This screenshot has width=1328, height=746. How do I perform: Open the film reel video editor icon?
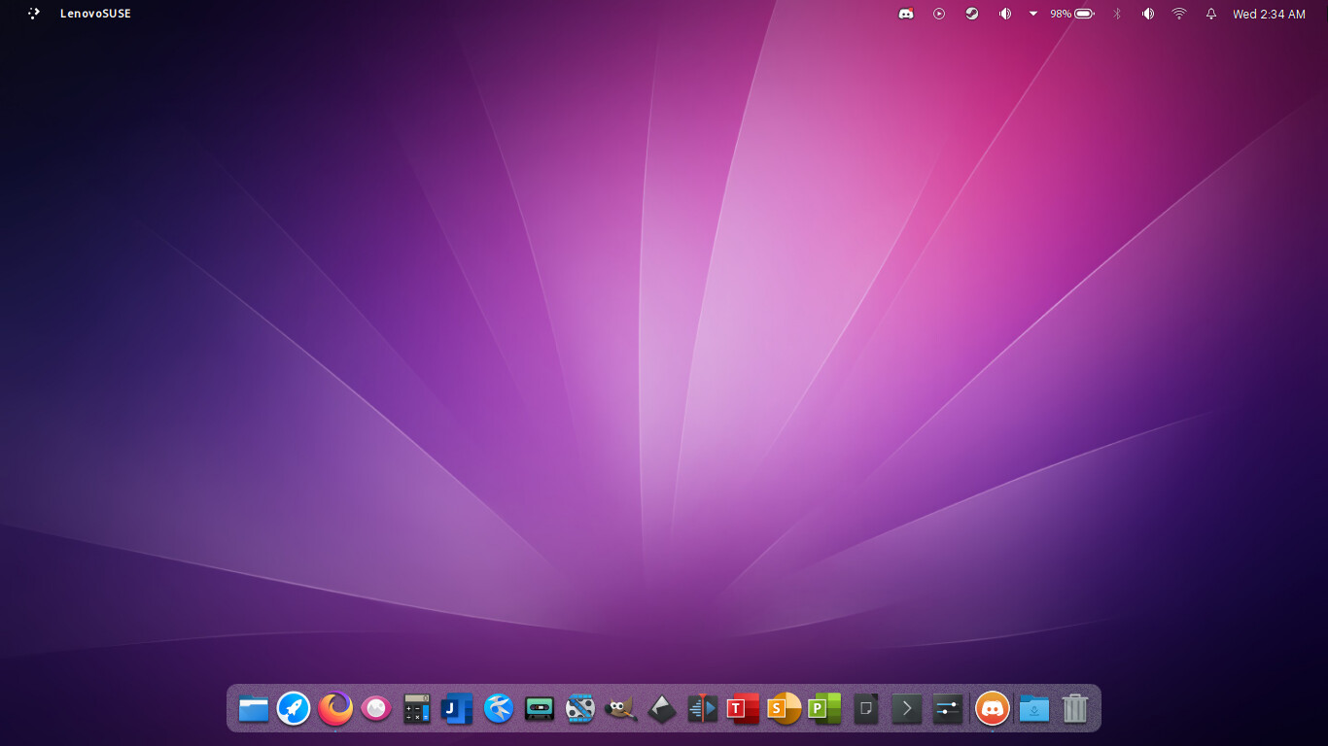point(580,709)
